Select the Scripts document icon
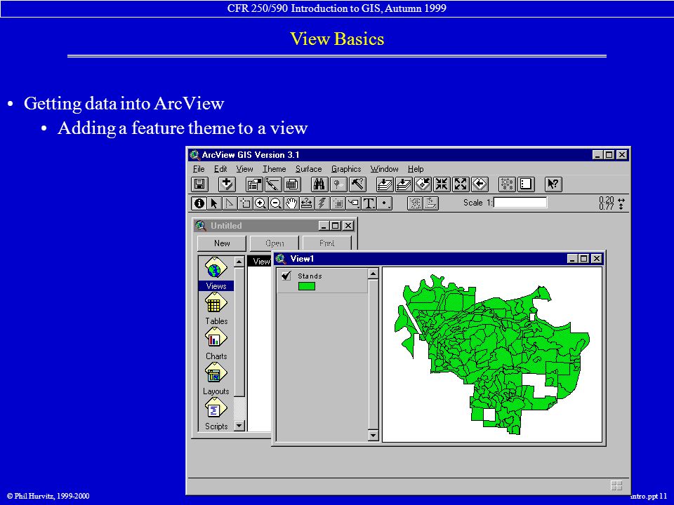Image resolution: width=674 pixels, height=505 pixels. pyautogui.click(x=216, y=414)
